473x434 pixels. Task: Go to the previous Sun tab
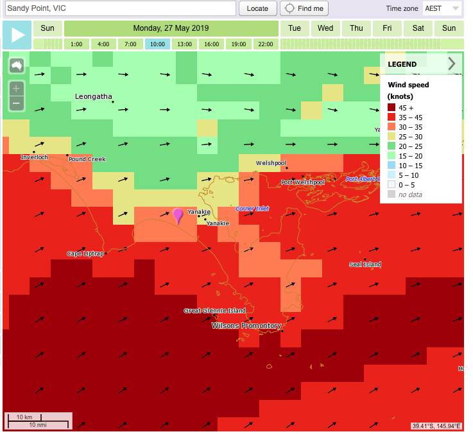coord(47,28)
